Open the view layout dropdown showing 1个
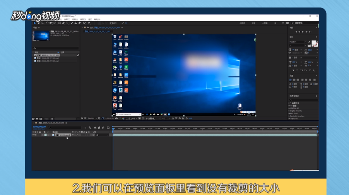The height and width of the screenshot is (195, 349). pos(166,118)
